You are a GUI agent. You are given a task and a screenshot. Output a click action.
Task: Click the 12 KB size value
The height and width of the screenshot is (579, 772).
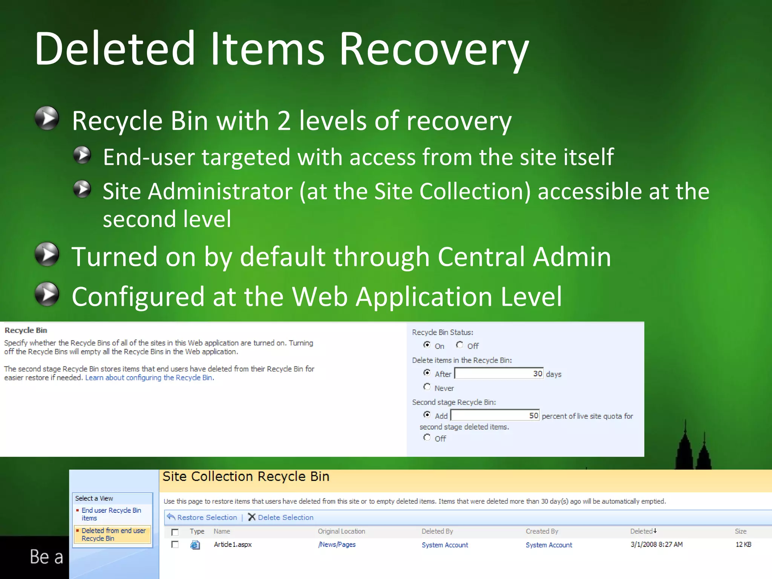[x=743, y=545]
